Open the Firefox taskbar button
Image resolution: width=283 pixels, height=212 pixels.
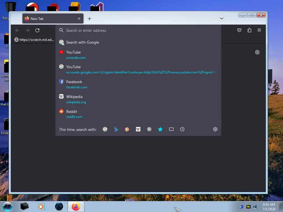point(76,206)
